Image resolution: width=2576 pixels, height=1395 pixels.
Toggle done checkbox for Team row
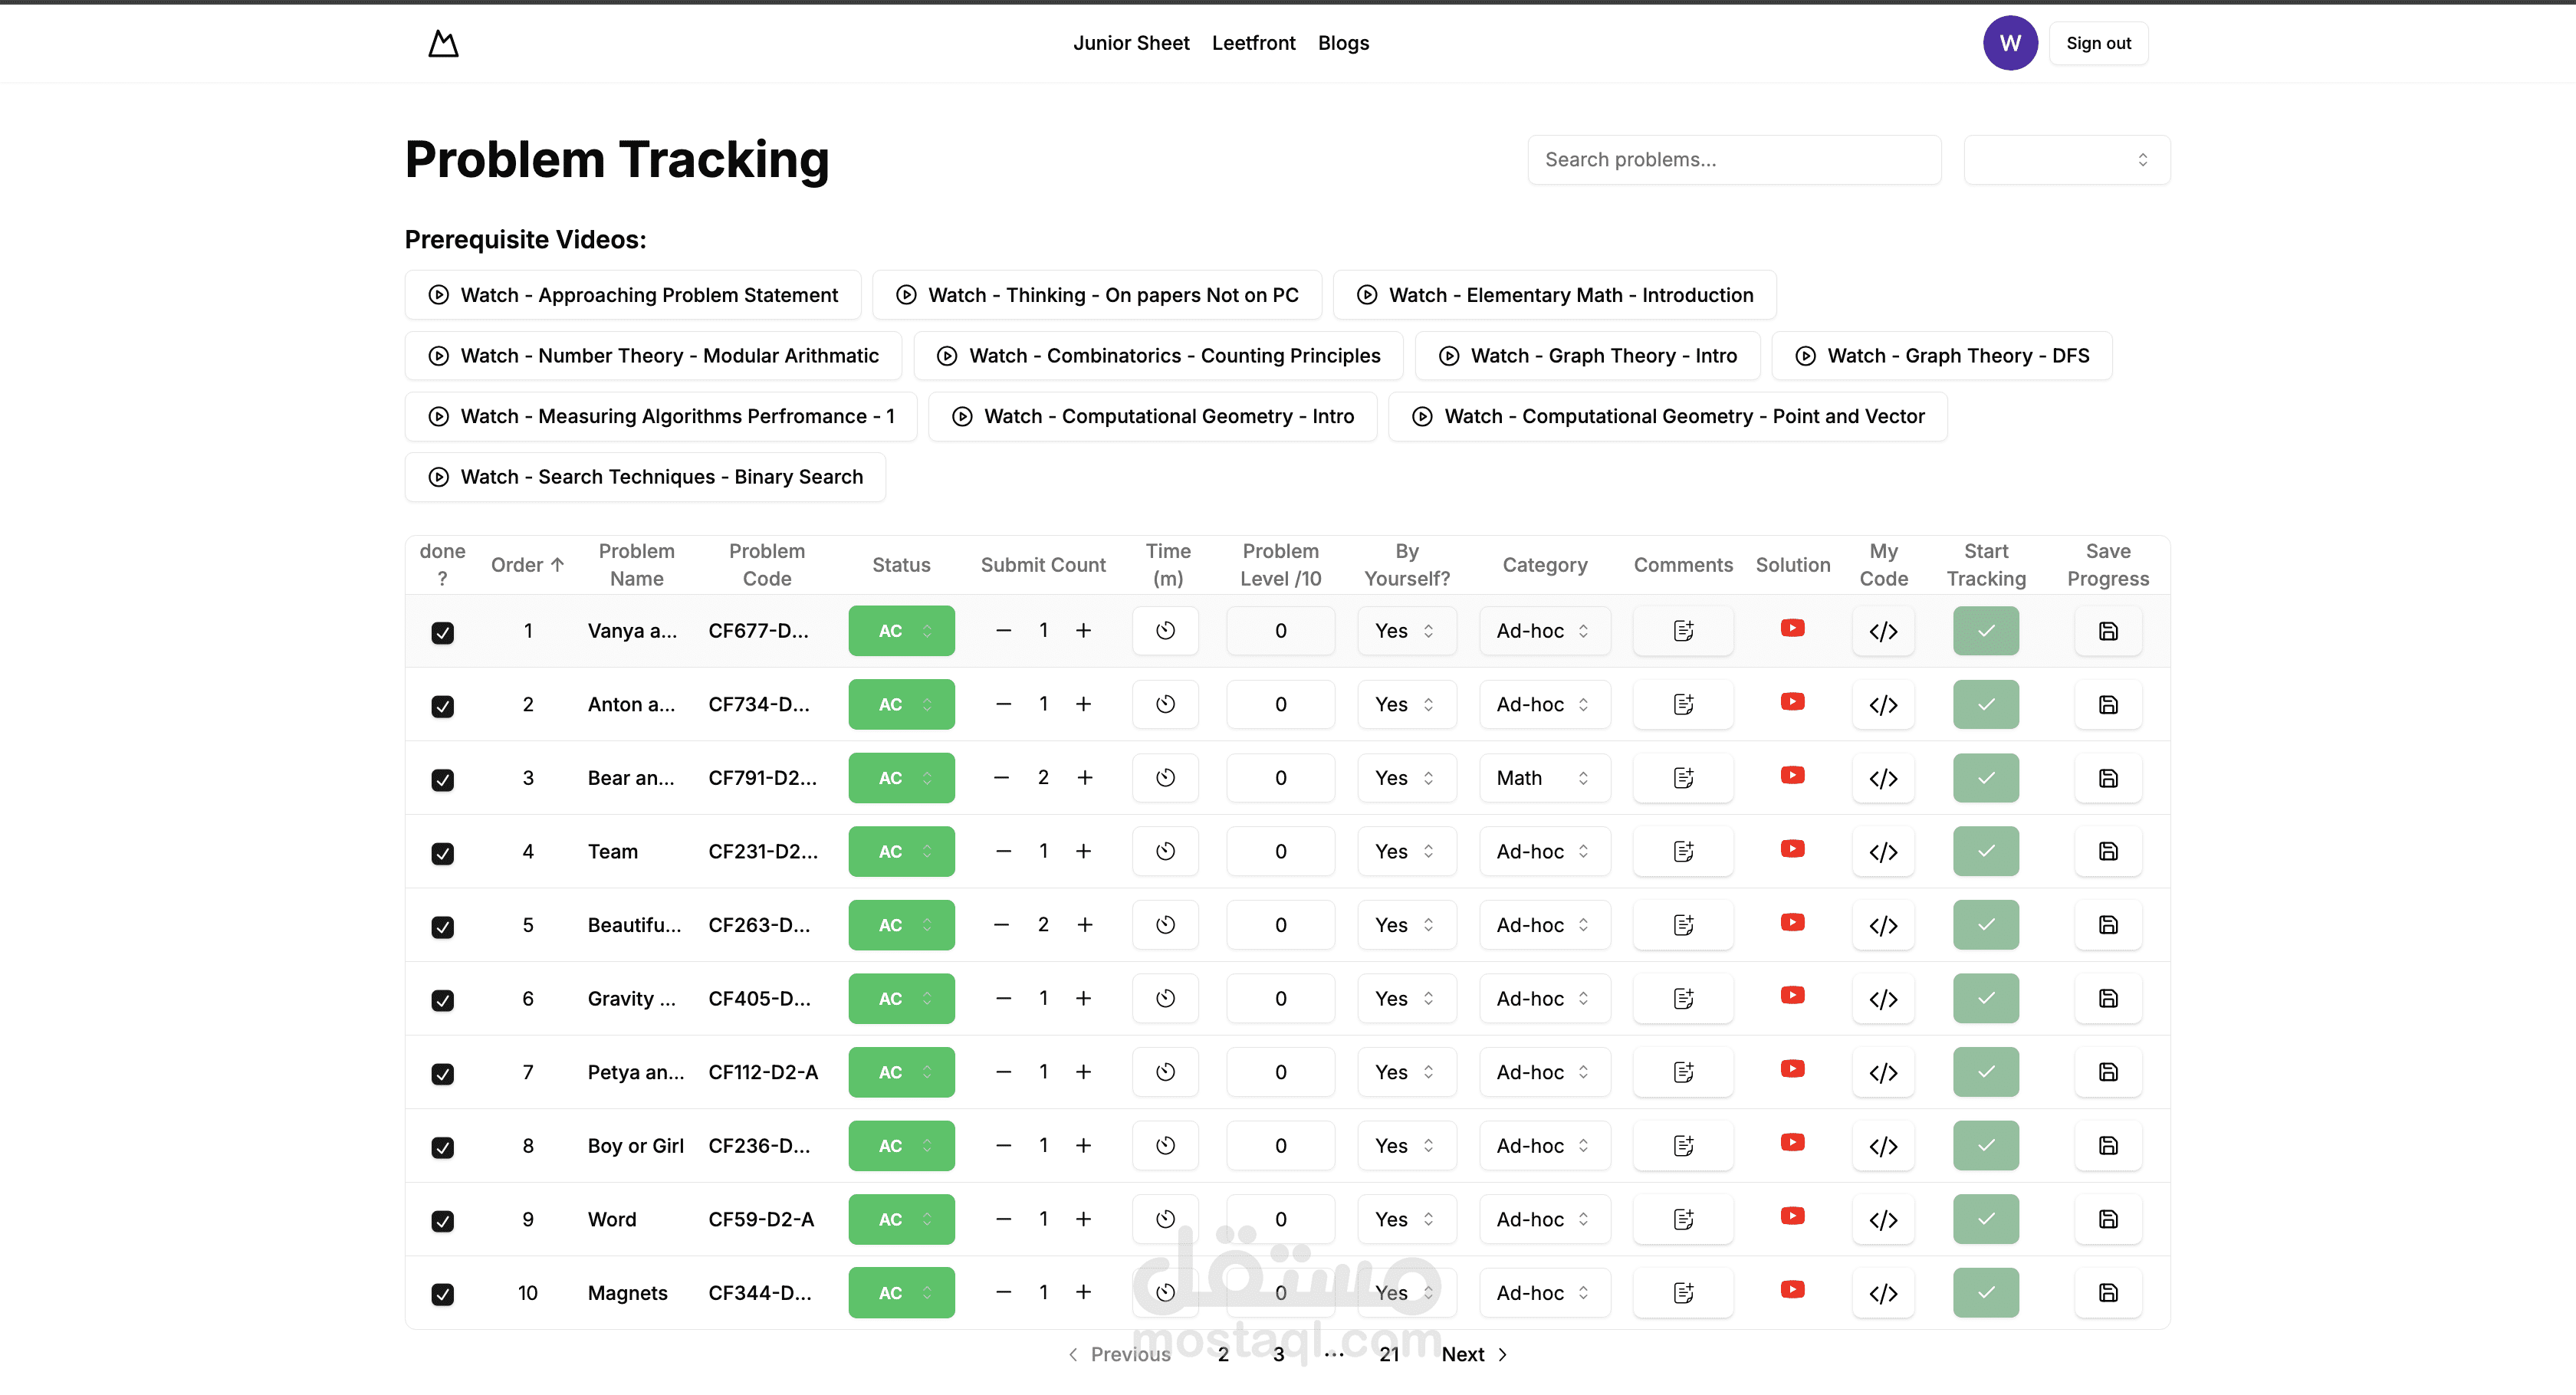point(442,854)
